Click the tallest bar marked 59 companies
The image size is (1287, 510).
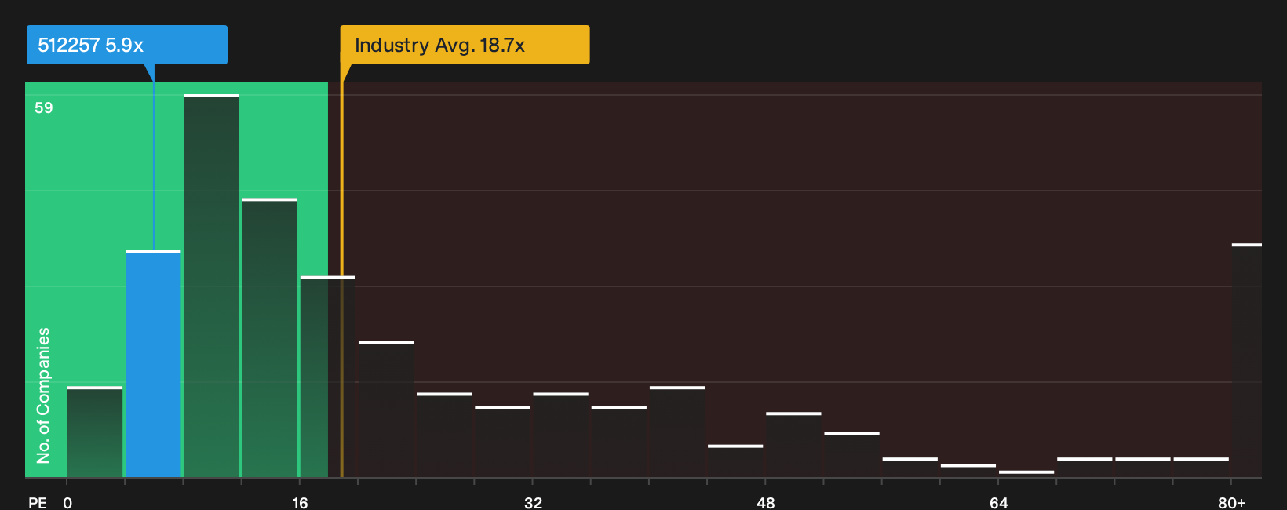[x=211, y=286]
